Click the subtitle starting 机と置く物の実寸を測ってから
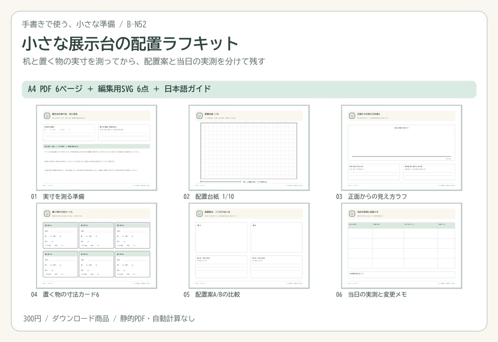Viewport: 498px width, 342px height. pyautogui.click(x=144, y=61)
